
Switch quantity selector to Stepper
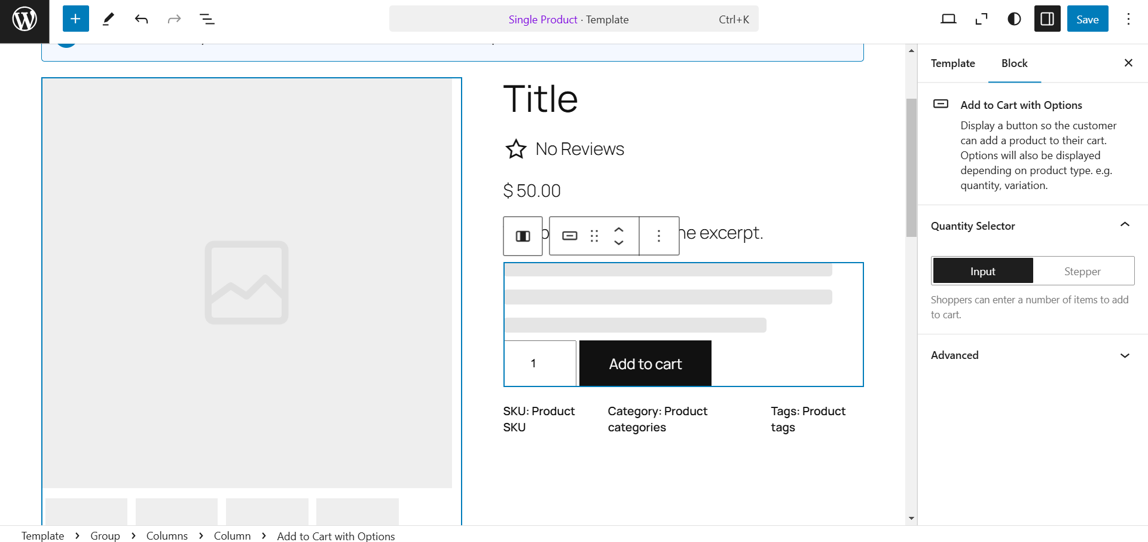point(1083,270)
